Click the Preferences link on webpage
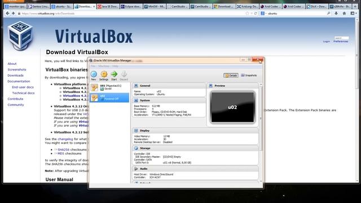Screen dimensions: 361x203 tap(341, 41)
